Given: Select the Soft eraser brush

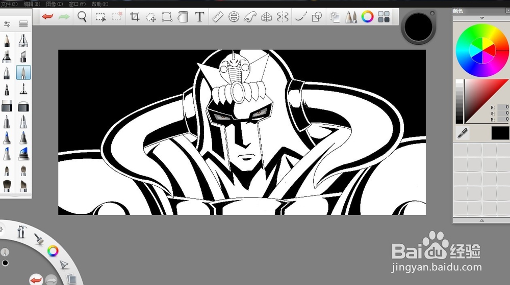Looking at the screenshot, I should pos(23,106).
